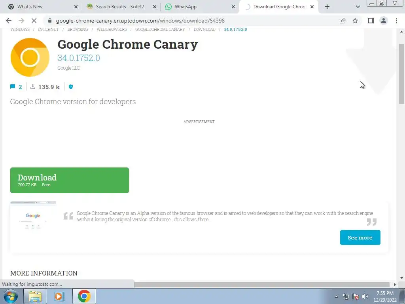
Task: Click version number 34.0.1752.0 link
Action: [79, 58]
